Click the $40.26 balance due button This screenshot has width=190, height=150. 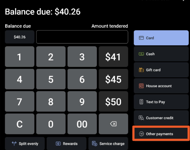click(20, 37)
